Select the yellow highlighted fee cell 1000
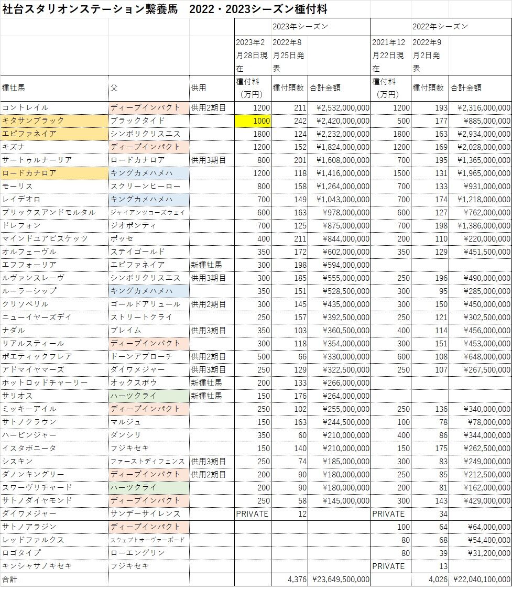The width and height of the screenshot is (512, 590). [x=253, y=121]
